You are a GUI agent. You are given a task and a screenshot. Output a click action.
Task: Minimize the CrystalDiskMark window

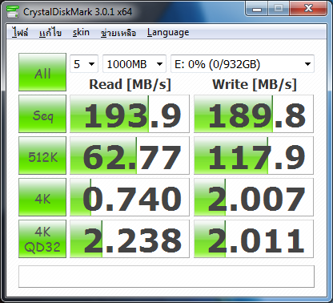pyautogui.click(x=257, y=9)
